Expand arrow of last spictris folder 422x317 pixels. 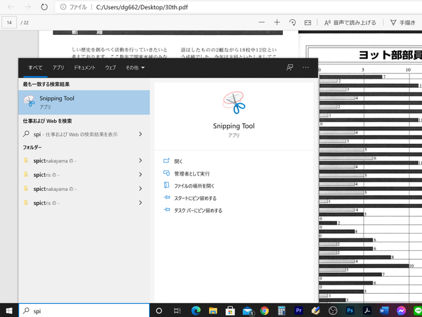pyautogui.click(x=140, y=203)
